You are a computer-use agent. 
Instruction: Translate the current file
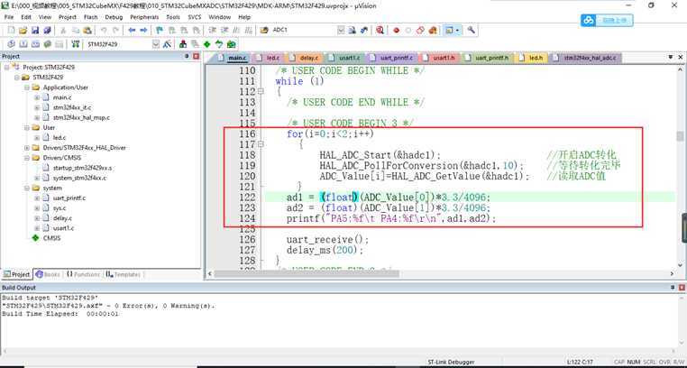[12, 44]
